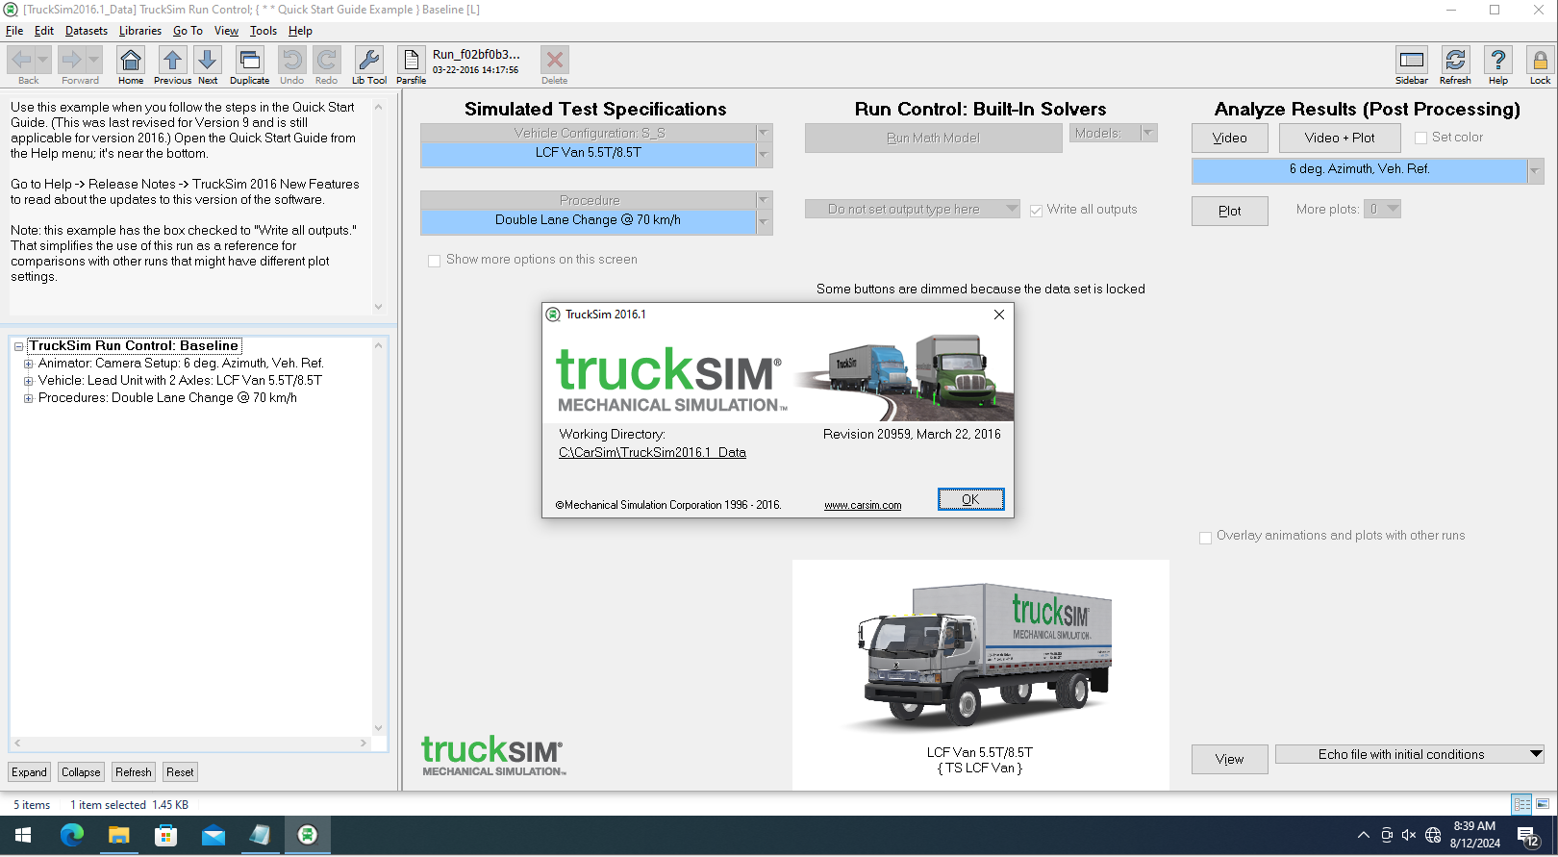Enable Overlay animations and plots checkbox
The height and width of the screenshot is (857, 1558).
click(x=1205, y=538)
